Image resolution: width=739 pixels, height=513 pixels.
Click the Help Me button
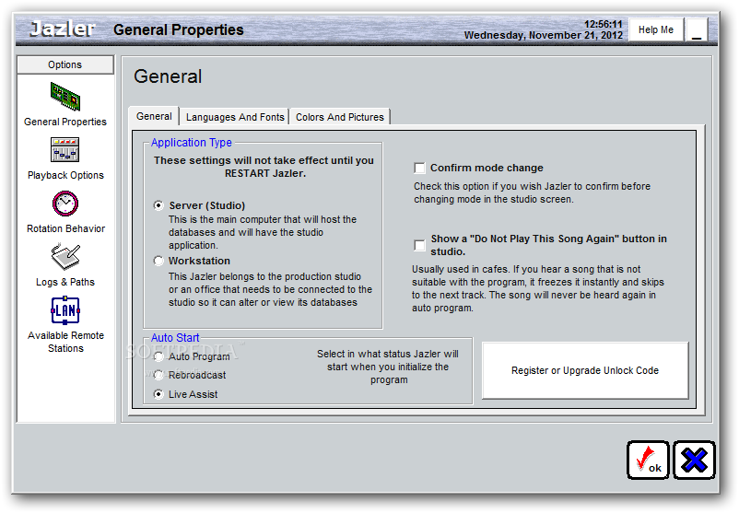pyautogui.click(x=656, y=29)
